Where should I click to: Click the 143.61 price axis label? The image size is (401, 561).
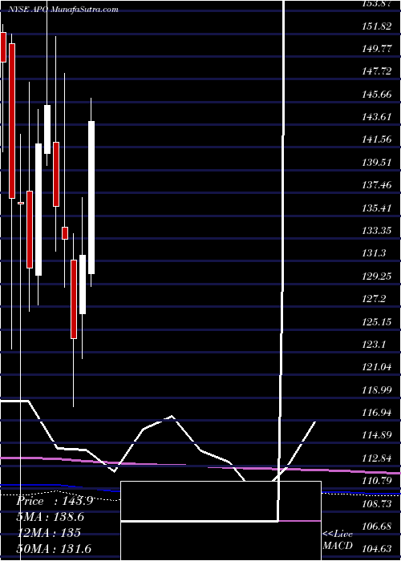point(376,117)
